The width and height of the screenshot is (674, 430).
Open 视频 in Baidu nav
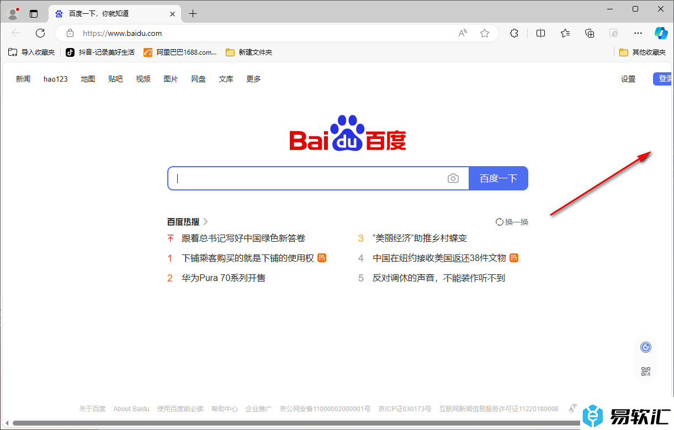pos(143,79)
